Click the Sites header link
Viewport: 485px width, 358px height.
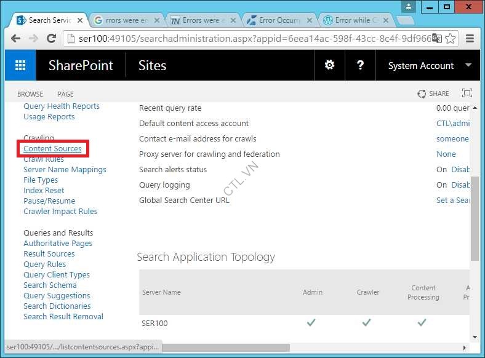[x=152, y=66]
